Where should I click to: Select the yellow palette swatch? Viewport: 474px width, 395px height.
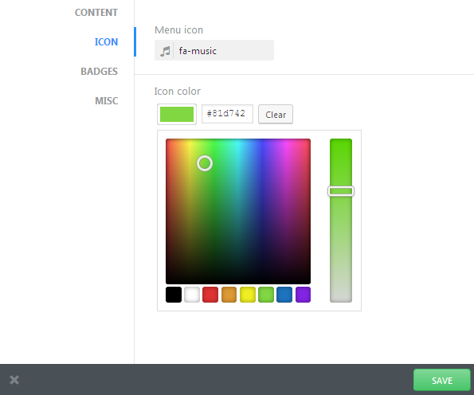click(x=248, y=295)
